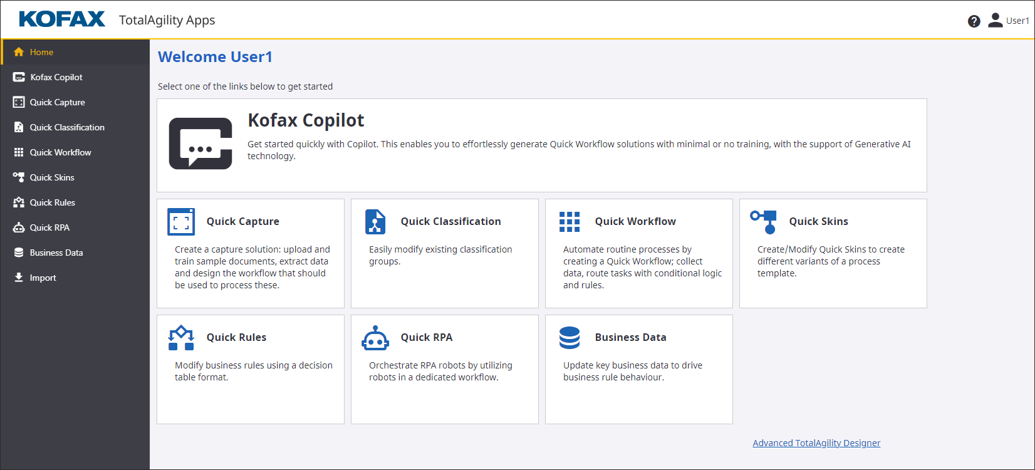The height and width of the screenshot is (470, 1035).
Task: Click the Business Data database icon
Action: [570, 338]
